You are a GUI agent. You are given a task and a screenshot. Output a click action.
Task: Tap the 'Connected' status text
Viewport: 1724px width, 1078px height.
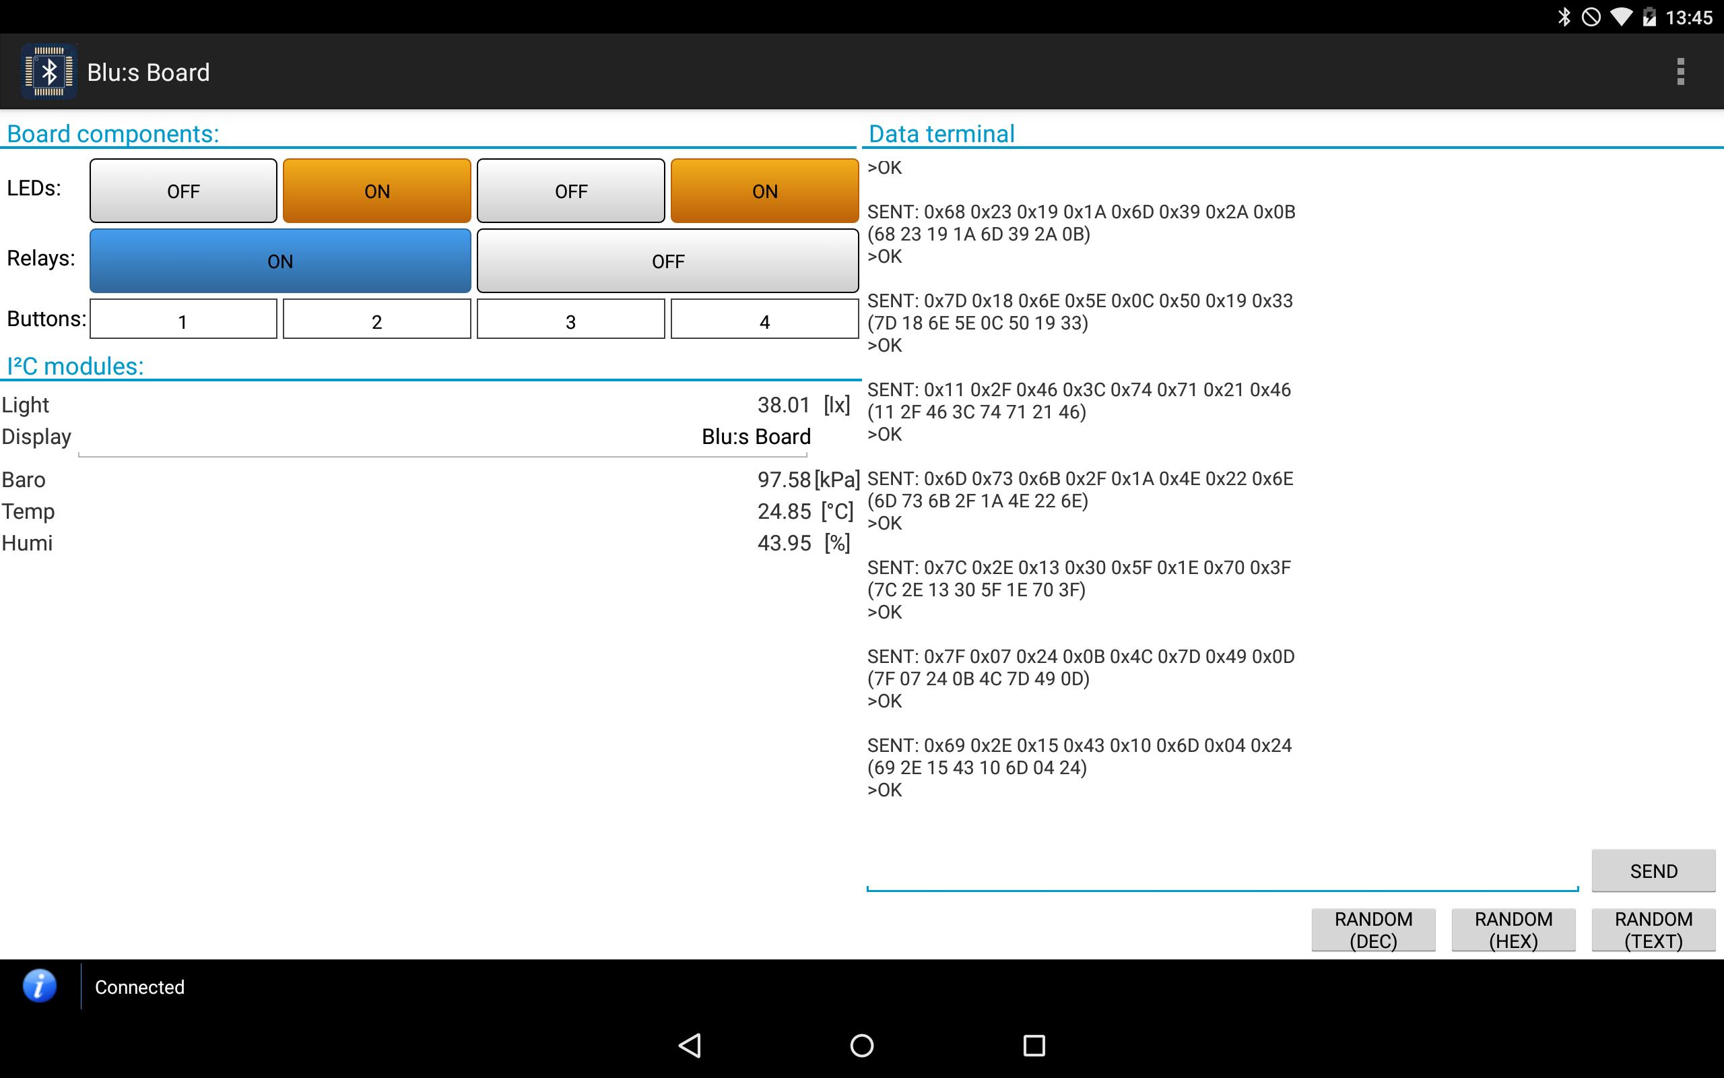139,987
